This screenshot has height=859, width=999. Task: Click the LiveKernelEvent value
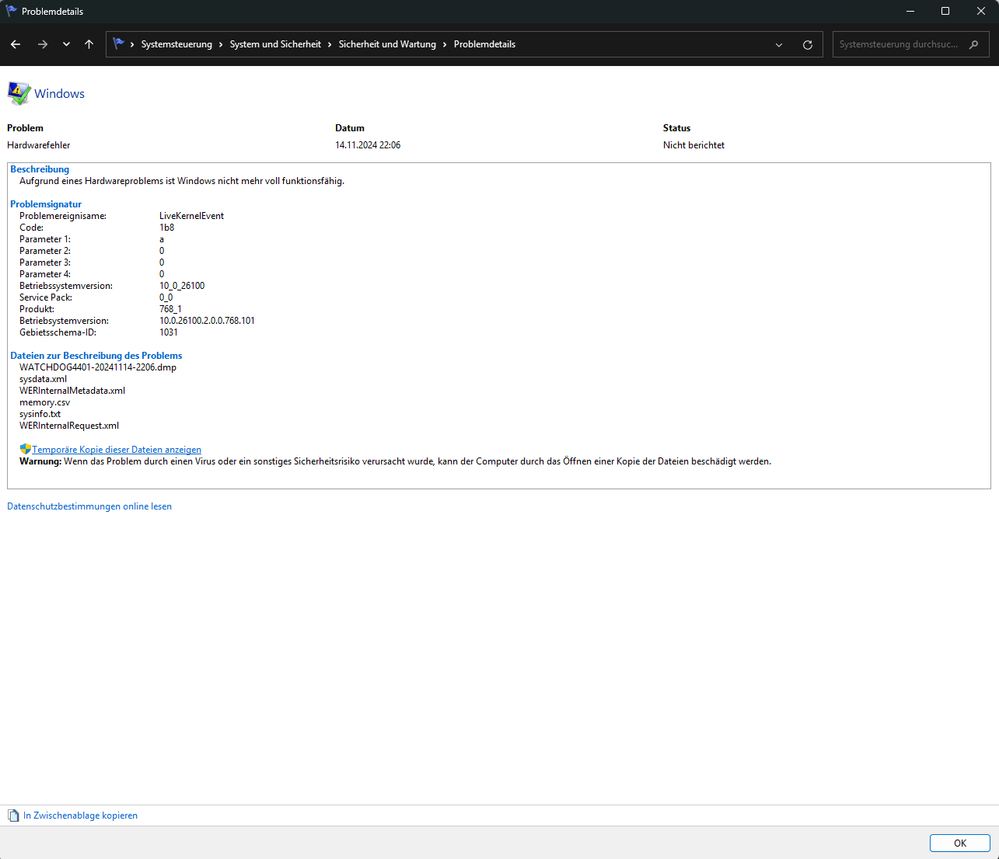coord(191,216)
